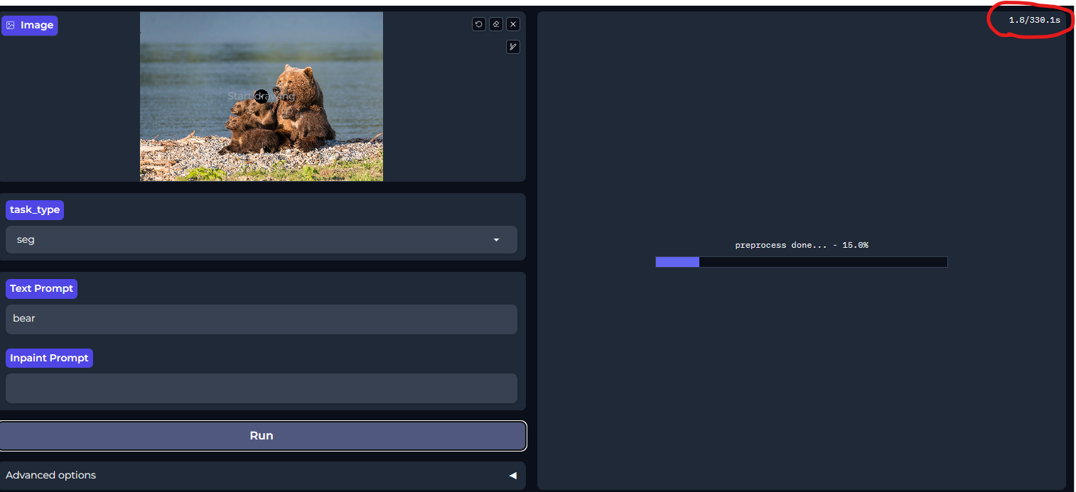Viewport: 1076px width, 492px height.
Task: Click the bear text prompt field
Action: coord(262,318)
